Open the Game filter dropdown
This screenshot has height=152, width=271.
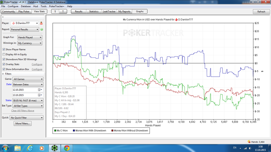pyautogui.click(x=28, y=79)
